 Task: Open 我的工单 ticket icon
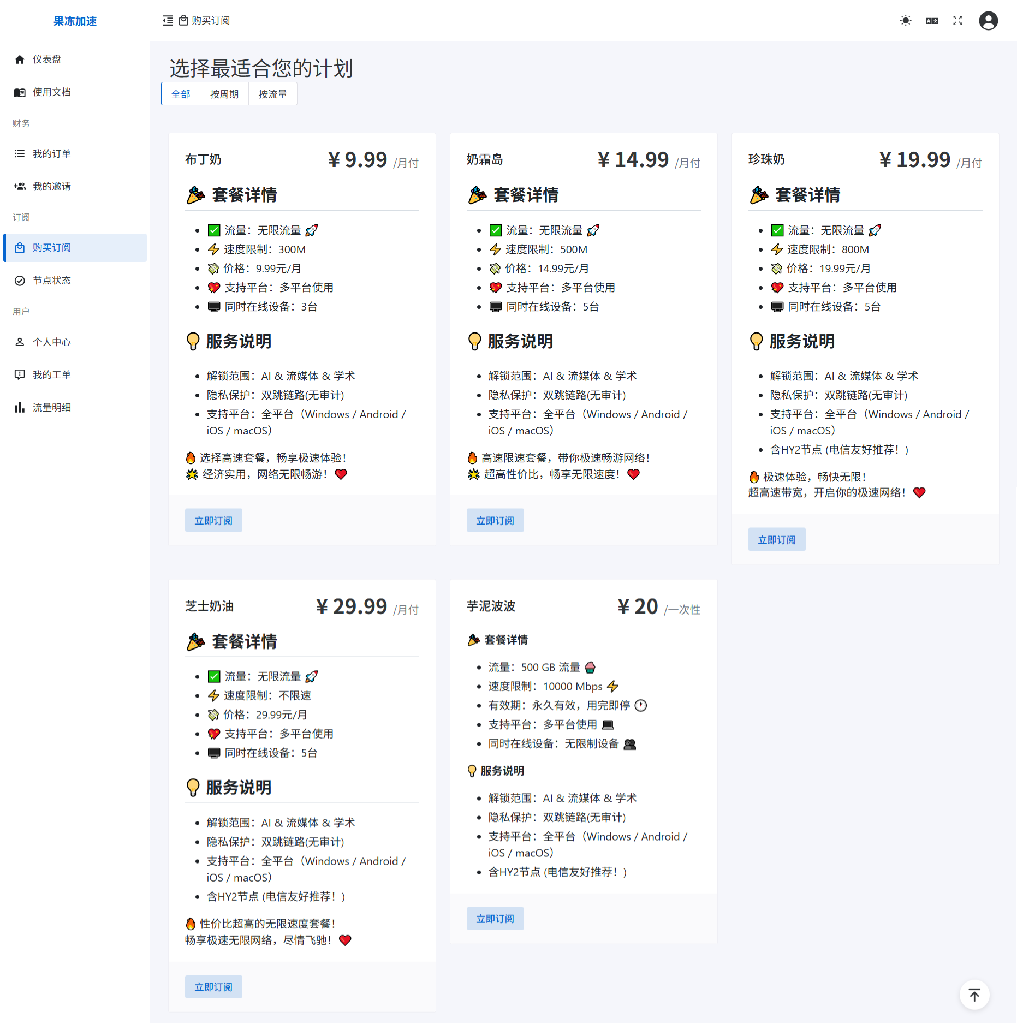(20, 375)
